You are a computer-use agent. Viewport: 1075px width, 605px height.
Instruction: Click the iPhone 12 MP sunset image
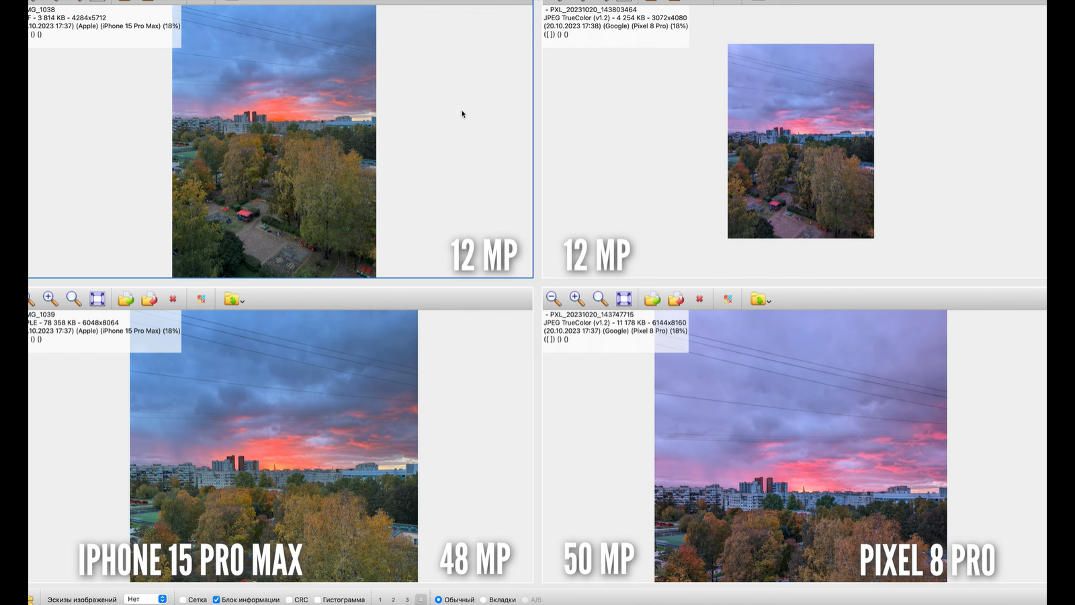(x=274, y=141)
